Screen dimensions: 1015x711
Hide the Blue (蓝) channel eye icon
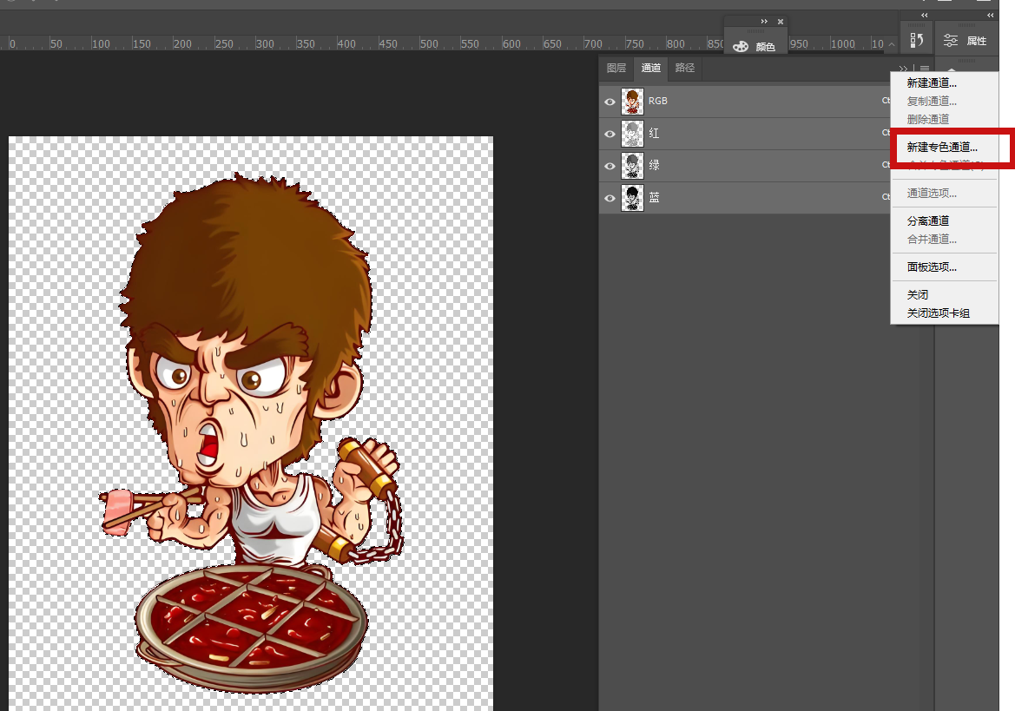click(x=610, y=198)
